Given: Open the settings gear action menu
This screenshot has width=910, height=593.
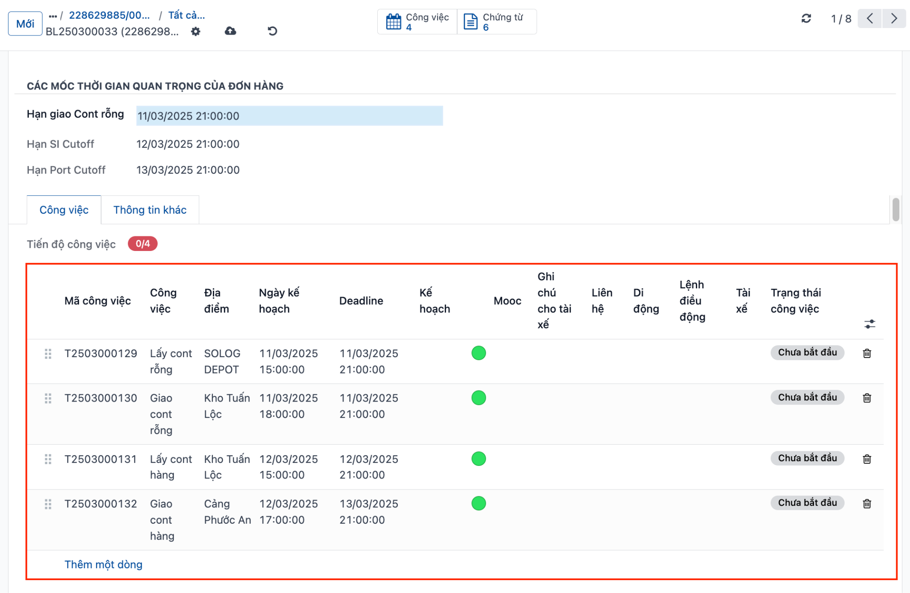Looking at the screenshot, I should 196,32.
